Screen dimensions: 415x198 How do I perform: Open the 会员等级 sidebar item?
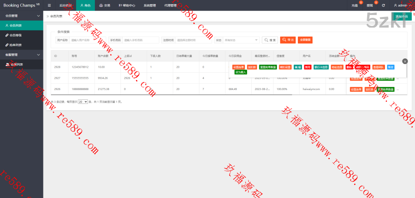[15, 35]
